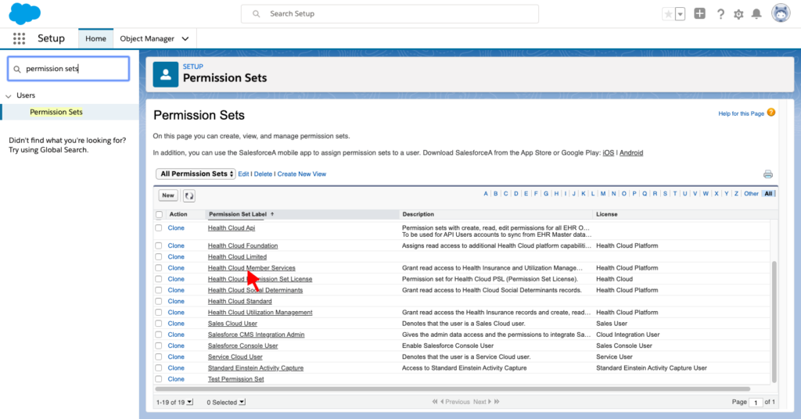Click the magnifier icon in Quick Find box
This screenshot has height=419, width=801.
pos(17,69)
